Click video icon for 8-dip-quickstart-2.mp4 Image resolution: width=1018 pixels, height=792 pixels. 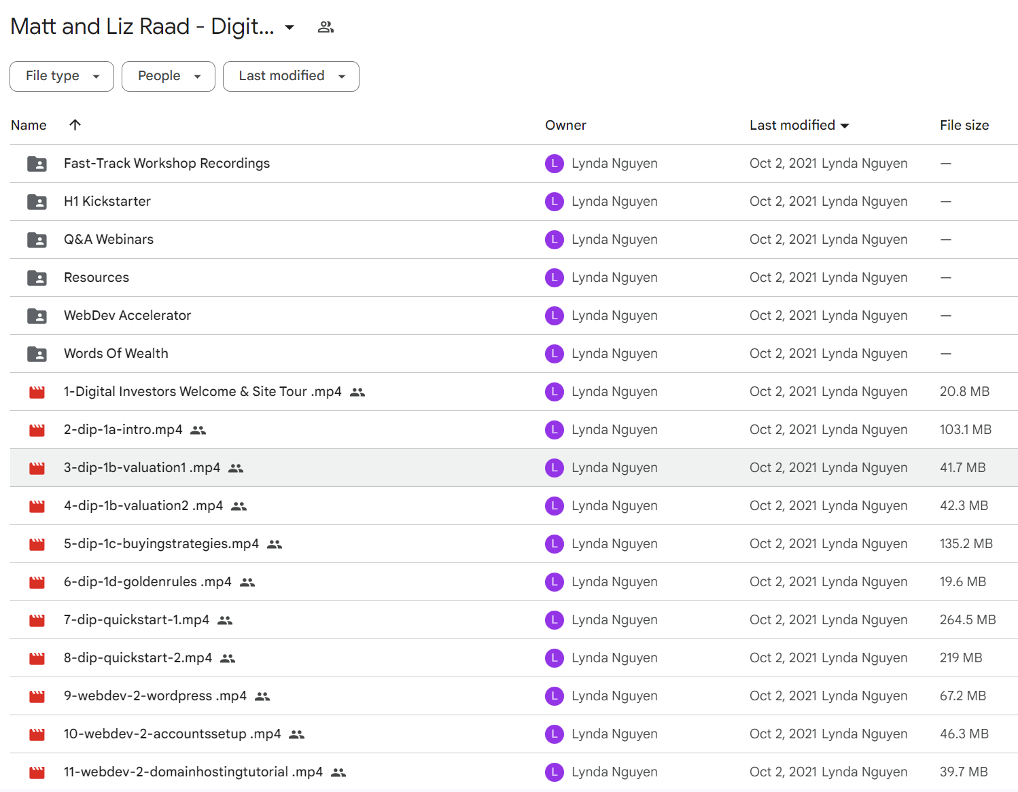37,658
